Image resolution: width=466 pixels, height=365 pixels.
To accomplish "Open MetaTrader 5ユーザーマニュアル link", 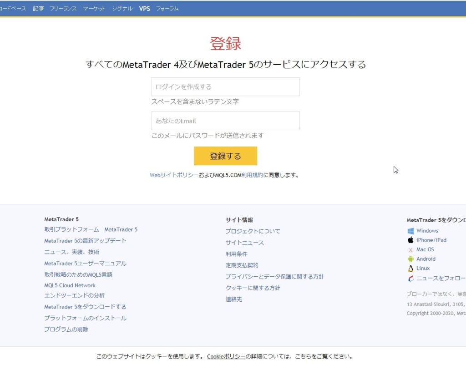I will click(85, 264).
